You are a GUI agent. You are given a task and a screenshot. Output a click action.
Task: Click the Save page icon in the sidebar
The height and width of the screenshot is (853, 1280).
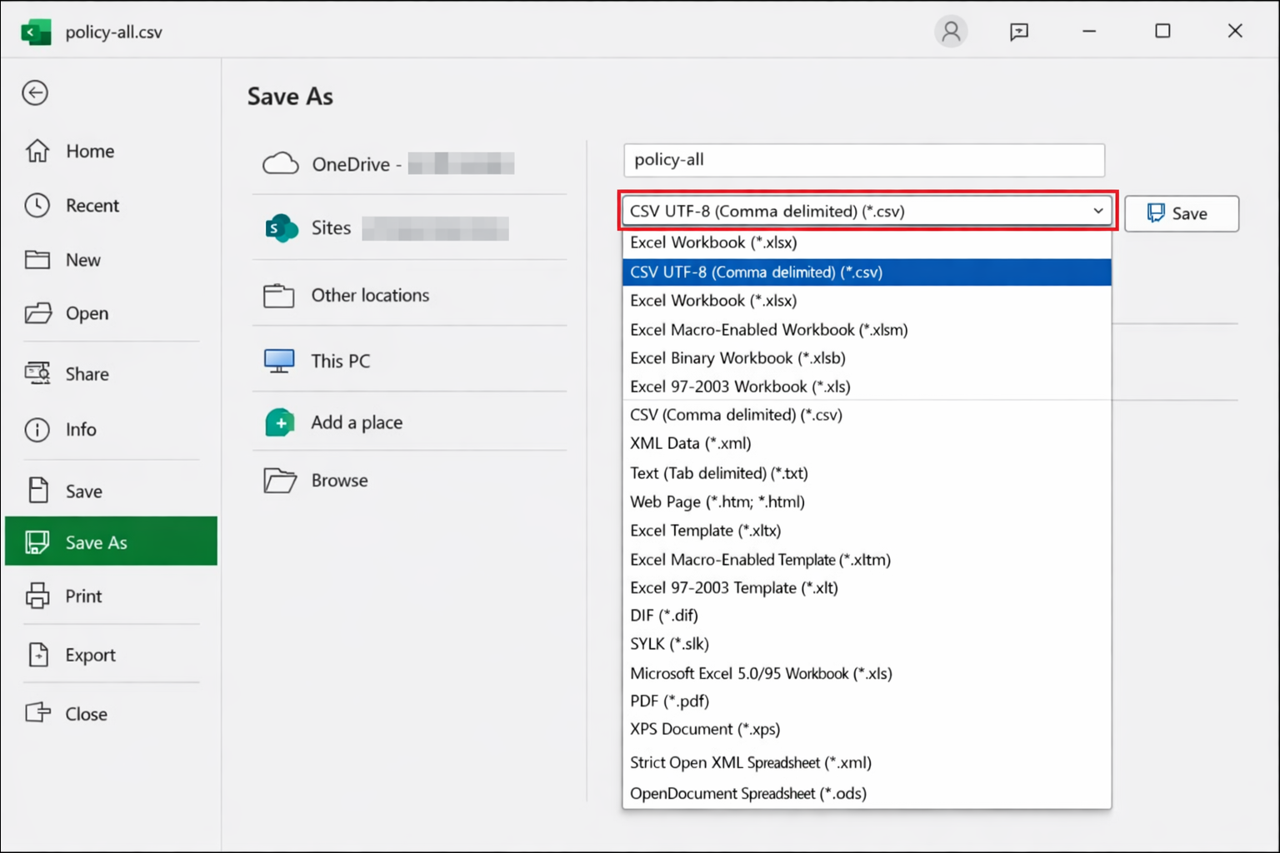(38, 491)
